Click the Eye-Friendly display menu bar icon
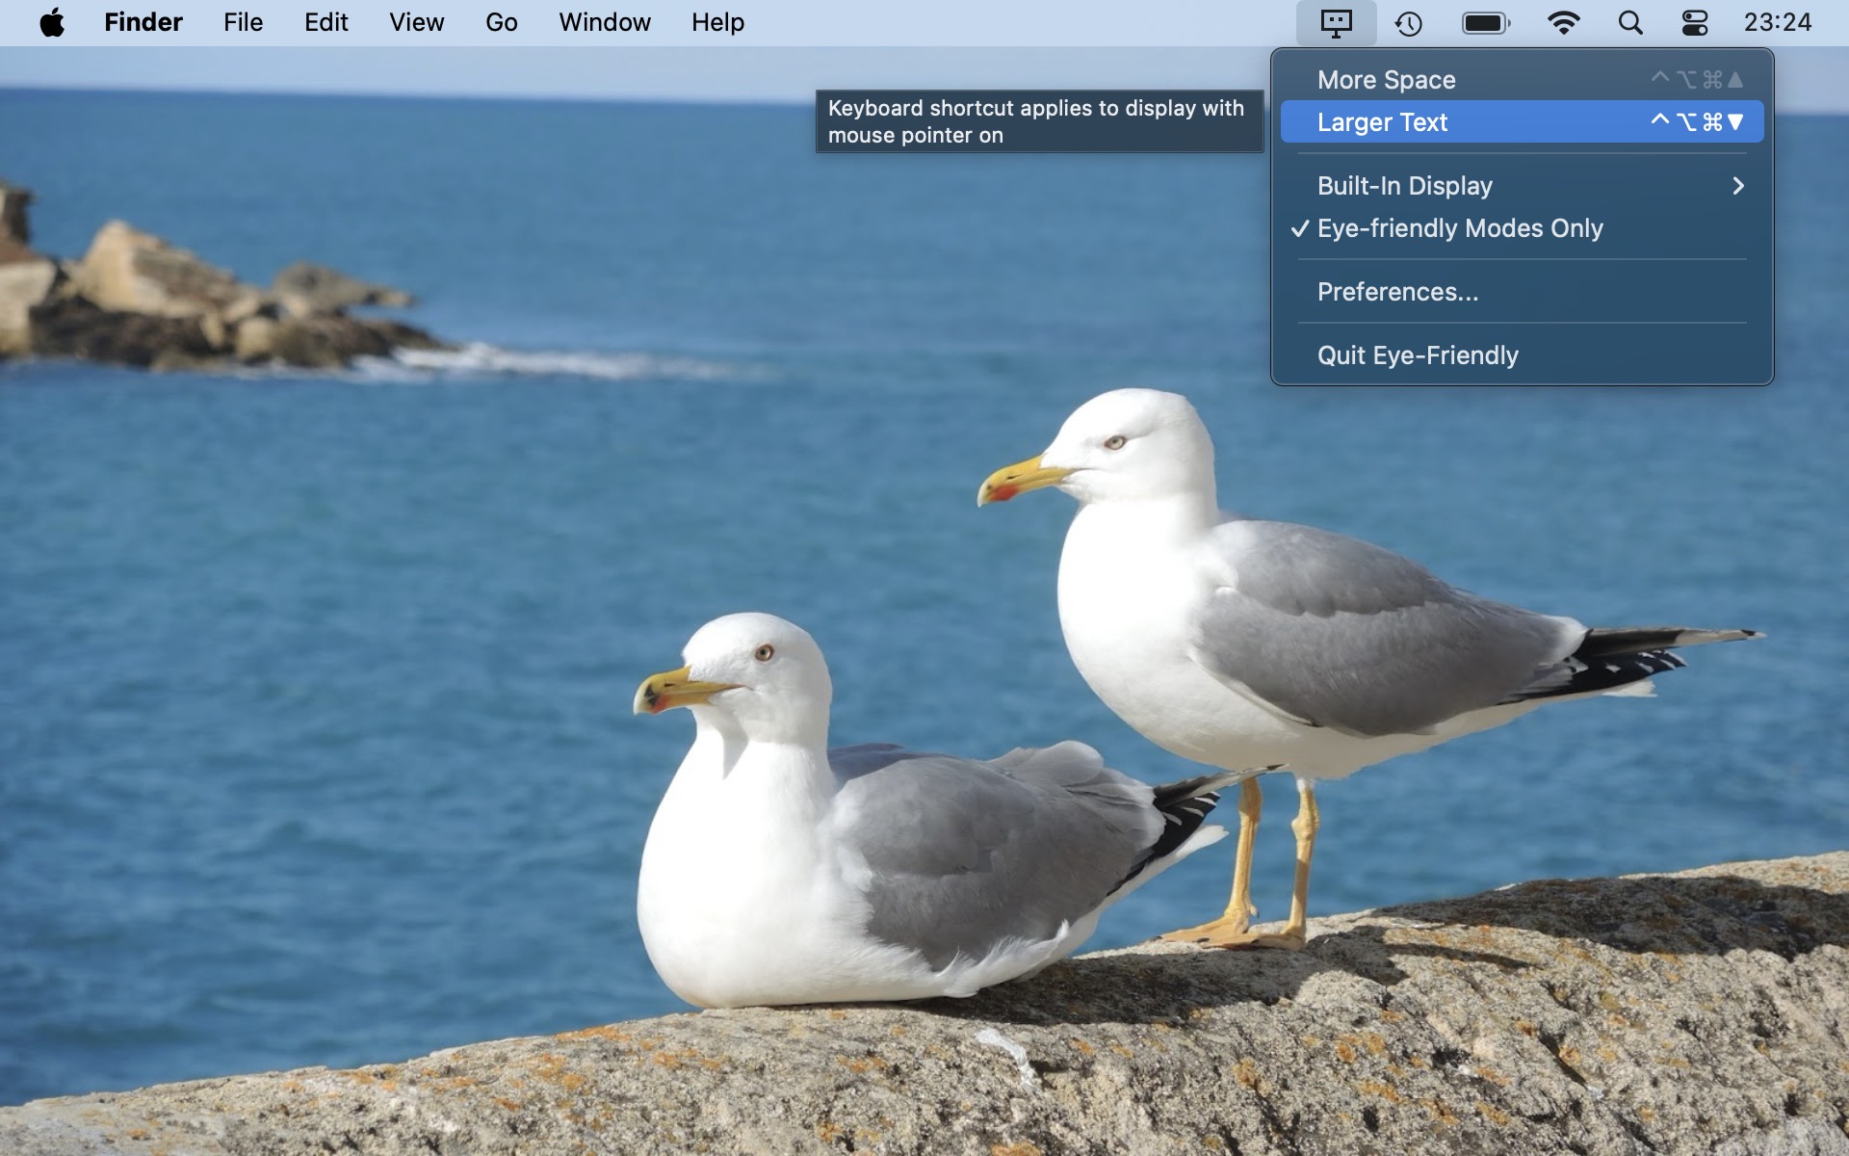The width and height of the screenshot is (1849, 1156). click(x=1336, y=23)
